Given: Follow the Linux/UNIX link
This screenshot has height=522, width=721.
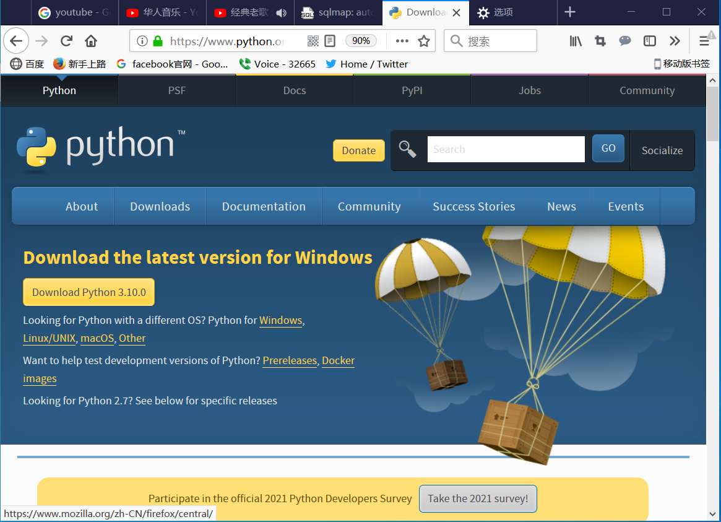Looking at the screenshot, I should 49,338.
